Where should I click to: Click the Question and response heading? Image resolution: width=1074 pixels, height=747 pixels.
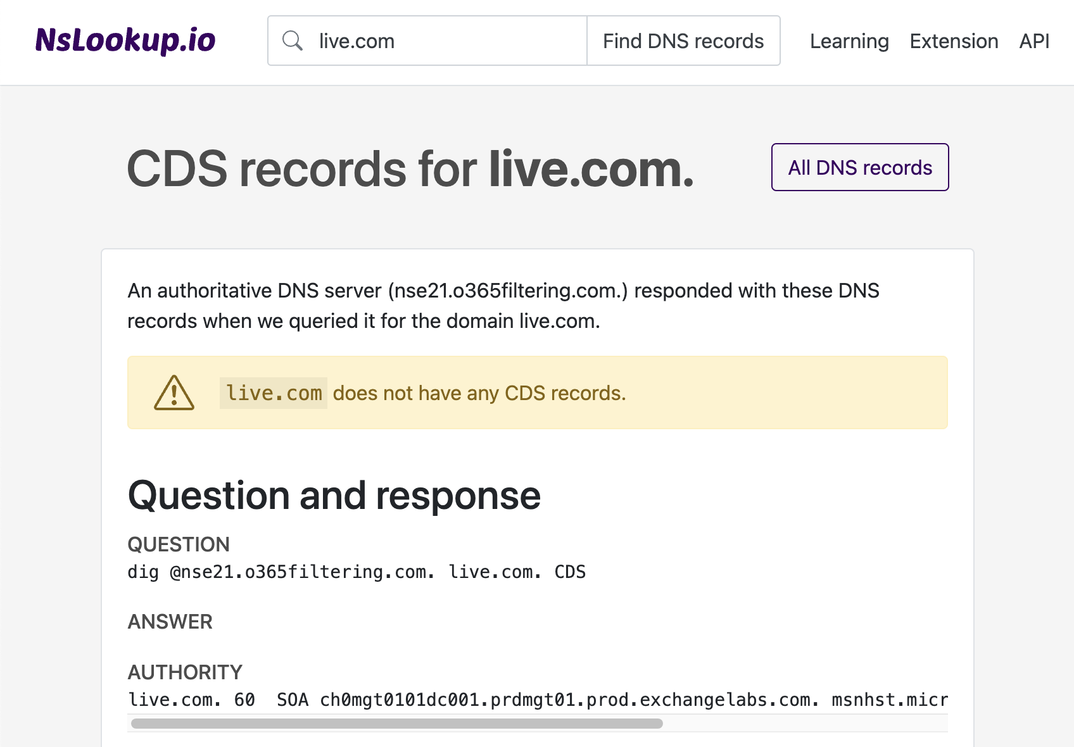[334, 496]
